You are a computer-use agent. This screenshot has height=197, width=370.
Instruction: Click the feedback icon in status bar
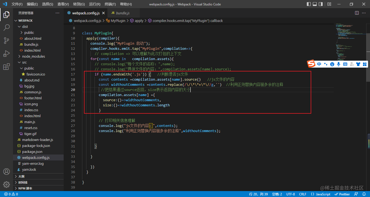tap(356, 194)
